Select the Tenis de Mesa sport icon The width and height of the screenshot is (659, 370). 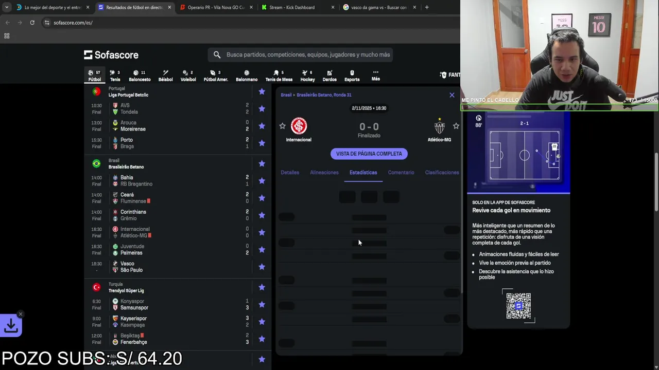coord(279,76)
